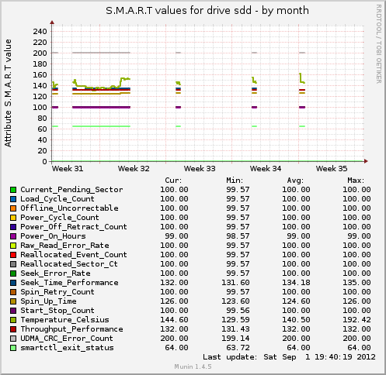Click the Current_Pending_Sector label

pyautogui.click(x=71, y=190)
